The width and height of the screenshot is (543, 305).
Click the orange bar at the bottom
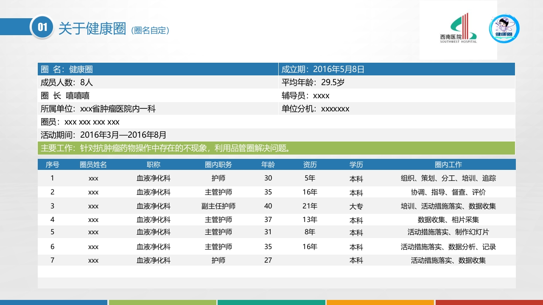coord(380,302)
